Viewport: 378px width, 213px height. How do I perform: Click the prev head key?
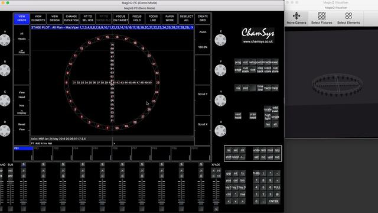[253, 116]
